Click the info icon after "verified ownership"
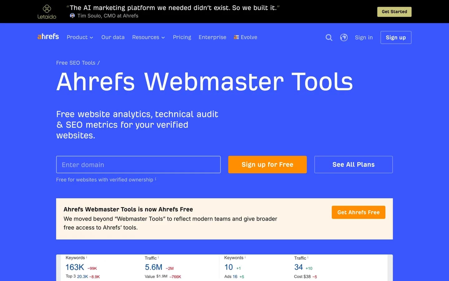Screen dimensions: 449x281 [x=156, y=179]
